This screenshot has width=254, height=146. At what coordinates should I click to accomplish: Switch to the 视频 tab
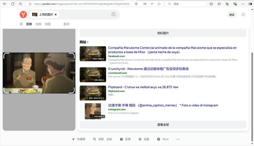(38, 24)
